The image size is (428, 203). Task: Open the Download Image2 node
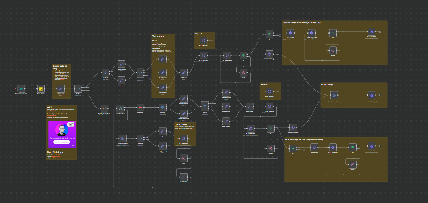click(x=293, y=127)
